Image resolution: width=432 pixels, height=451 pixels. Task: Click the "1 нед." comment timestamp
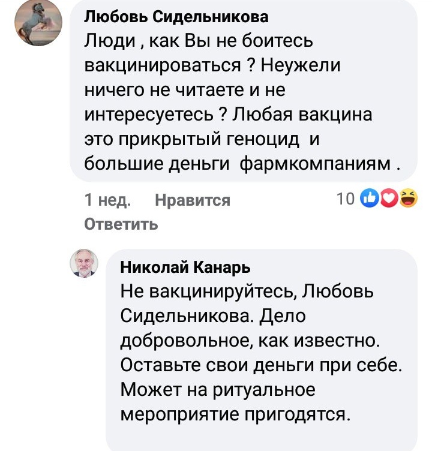pos(108,200)
